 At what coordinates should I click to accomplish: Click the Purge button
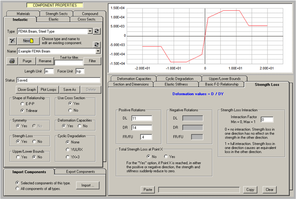click(27, 61)
